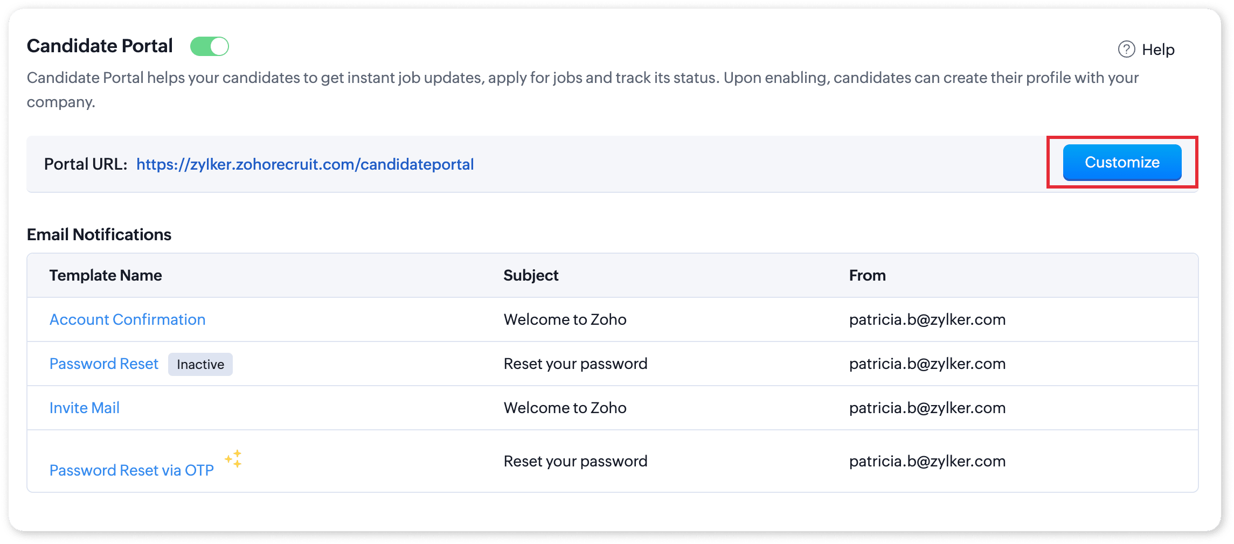Click the sparkle icon beside Password Reset via OTP
This screenshot has height=544, width=1234.
[234, 458]
